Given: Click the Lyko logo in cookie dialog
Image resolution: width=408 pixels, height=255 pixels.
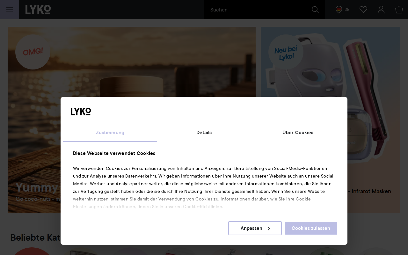Looking at the screenshot, I should pos(81,112).
